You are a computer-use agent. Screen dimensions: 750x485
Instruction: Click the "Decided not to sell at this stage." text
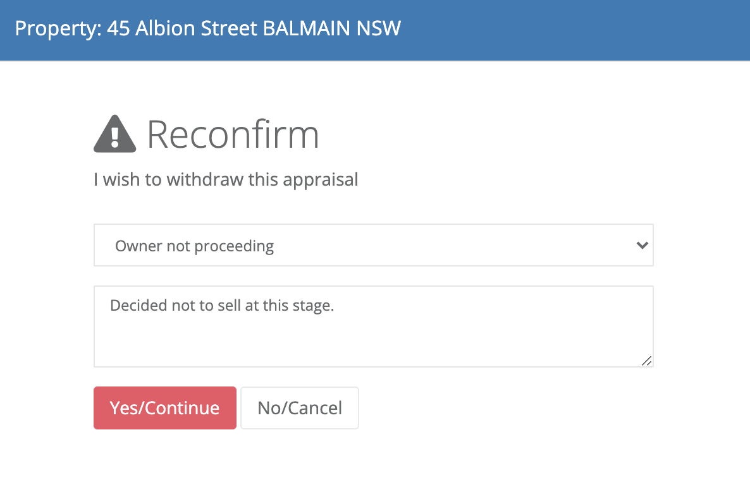click(x=222, y=305)
